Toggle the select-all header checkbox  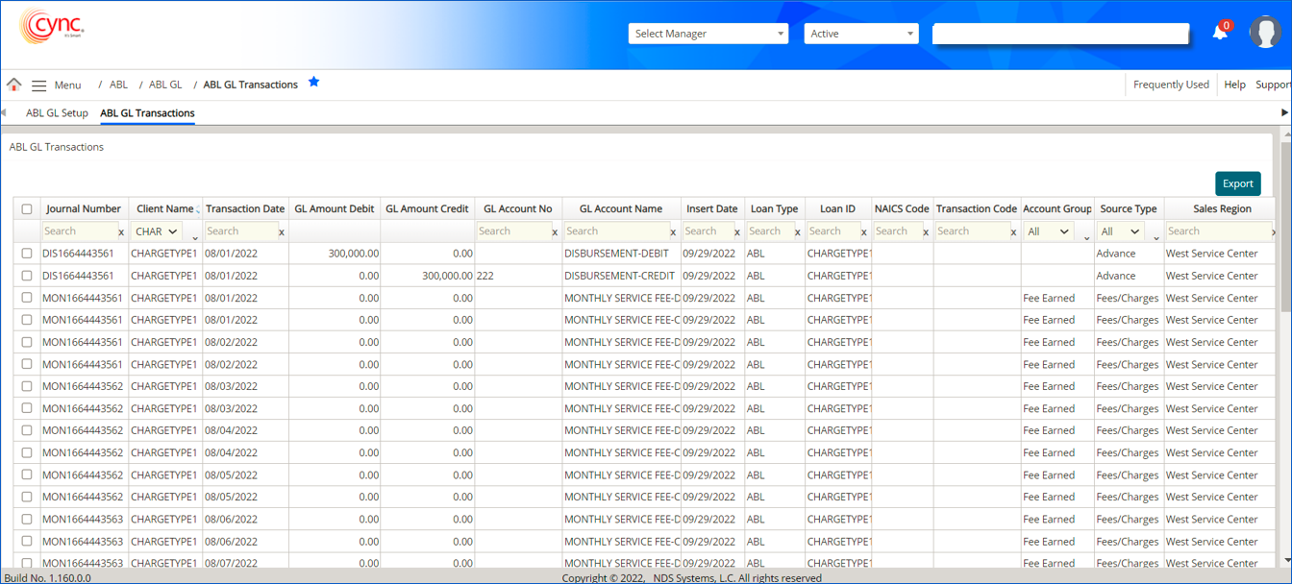pos(27,209)
